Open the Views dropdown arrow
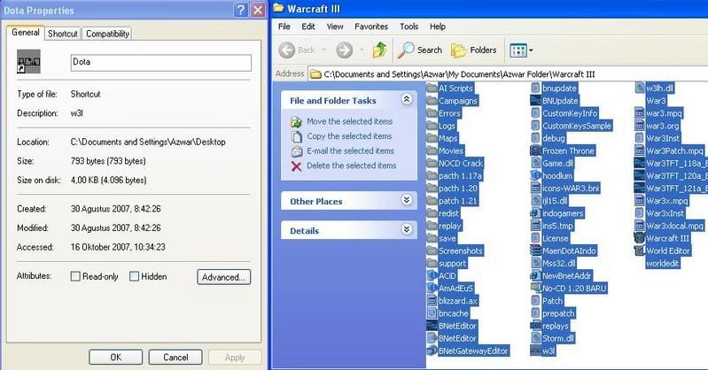 point(531,50)
